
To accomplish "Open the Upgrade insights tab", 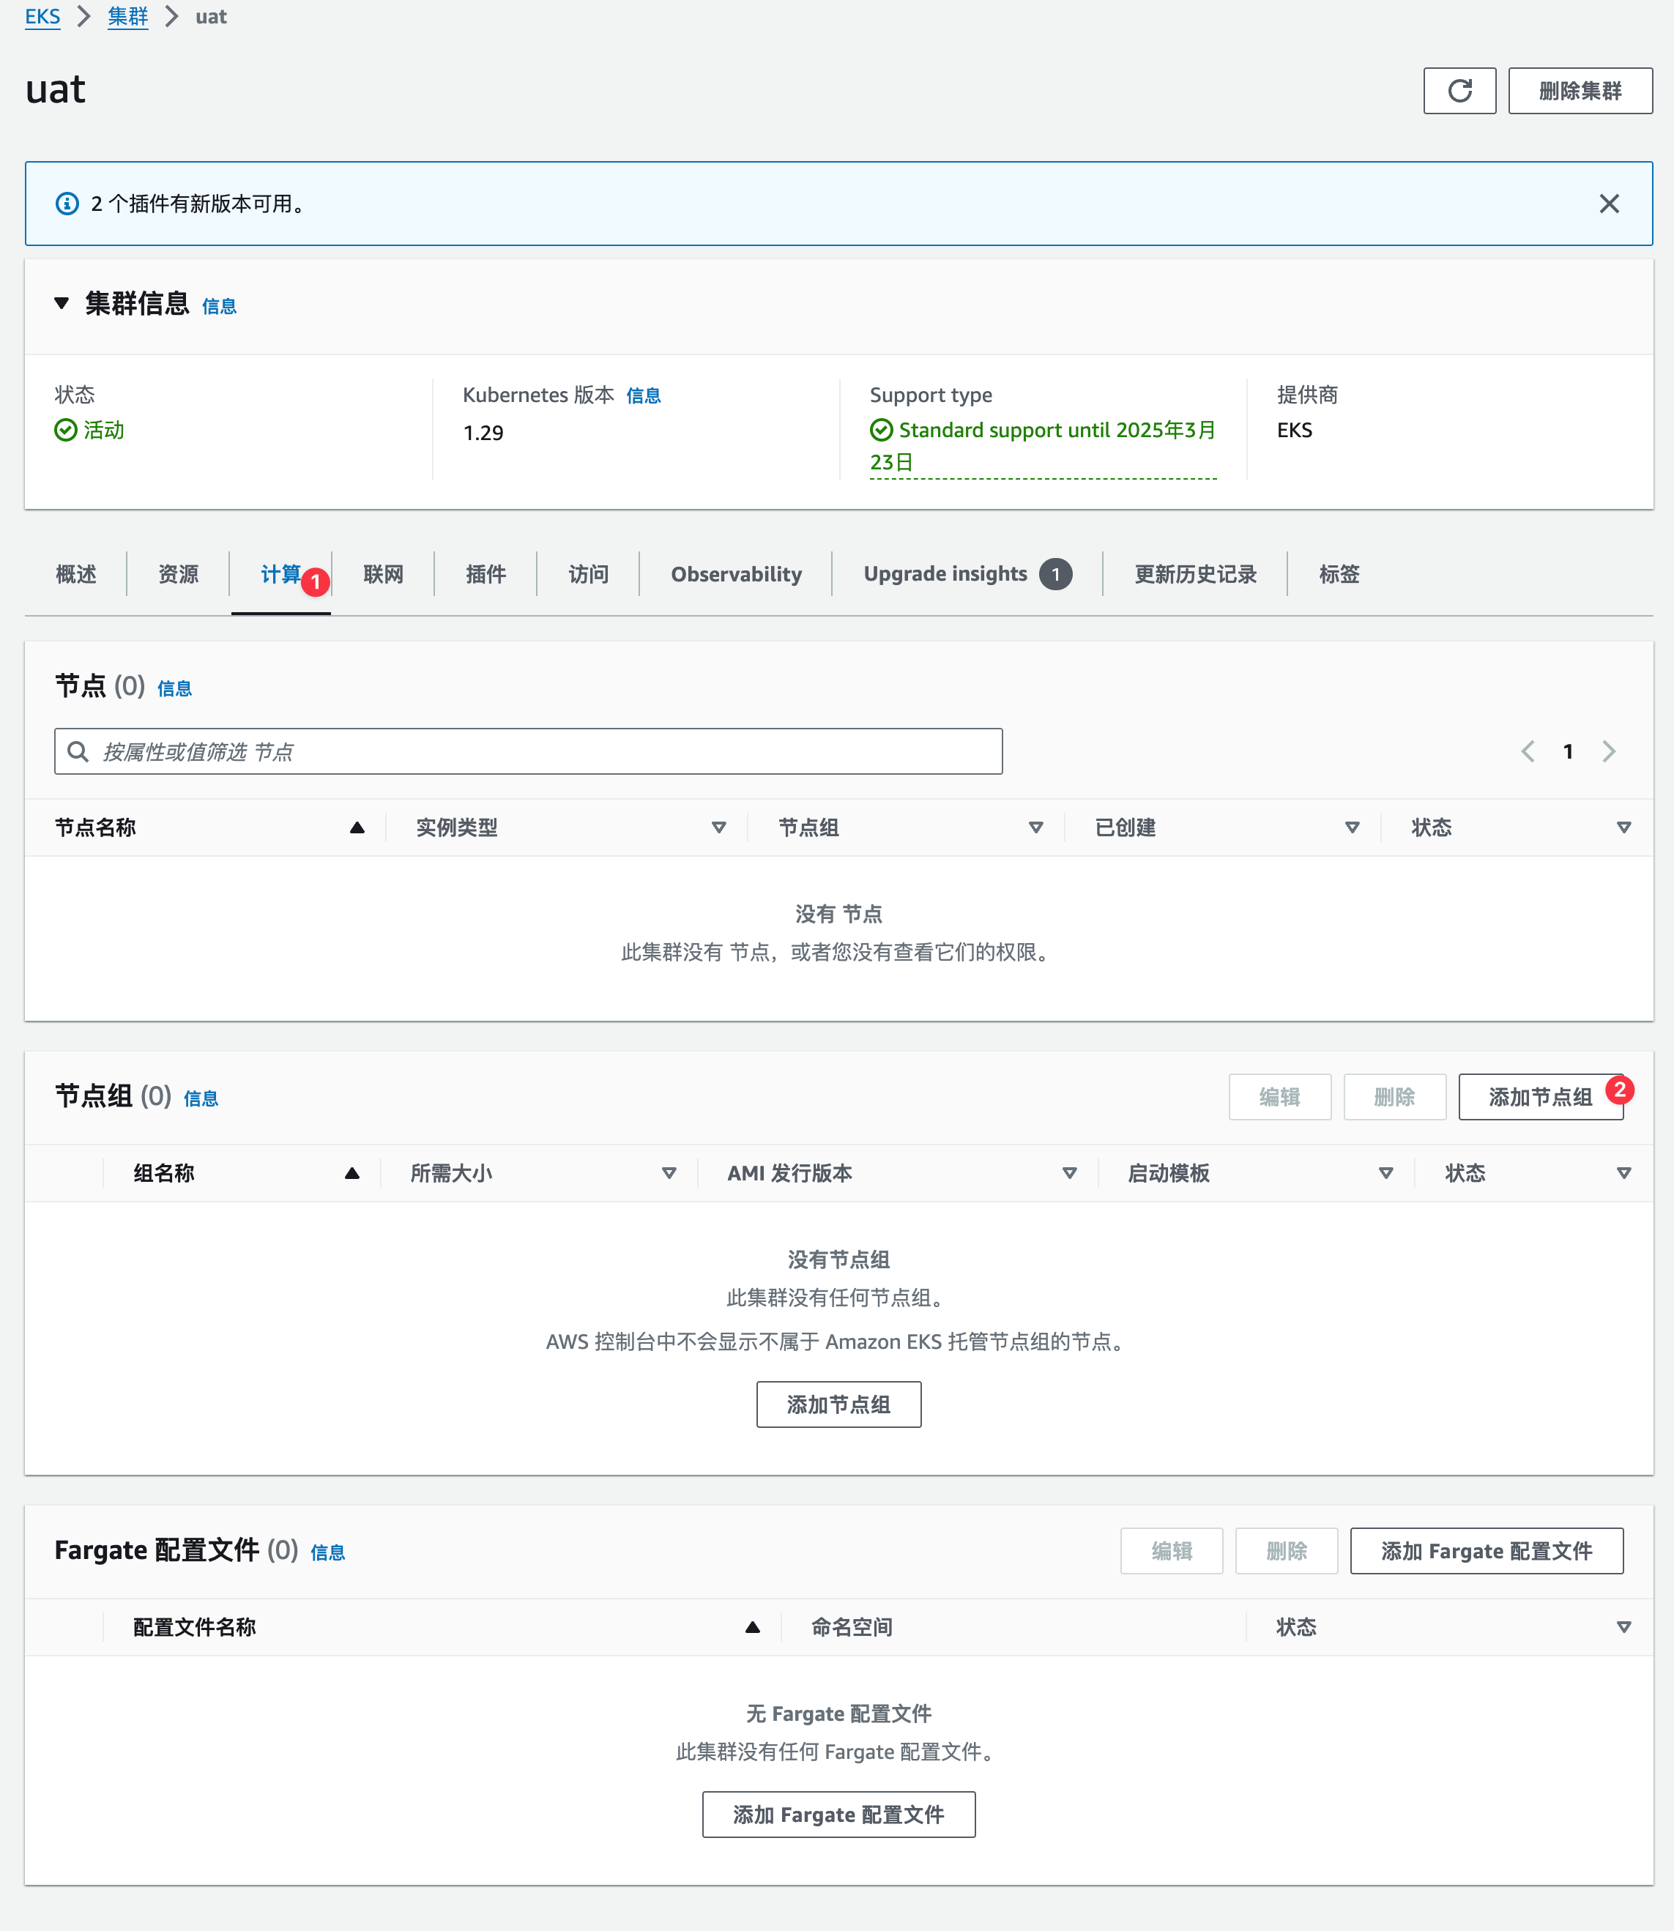I will click(x=967, y=575).
